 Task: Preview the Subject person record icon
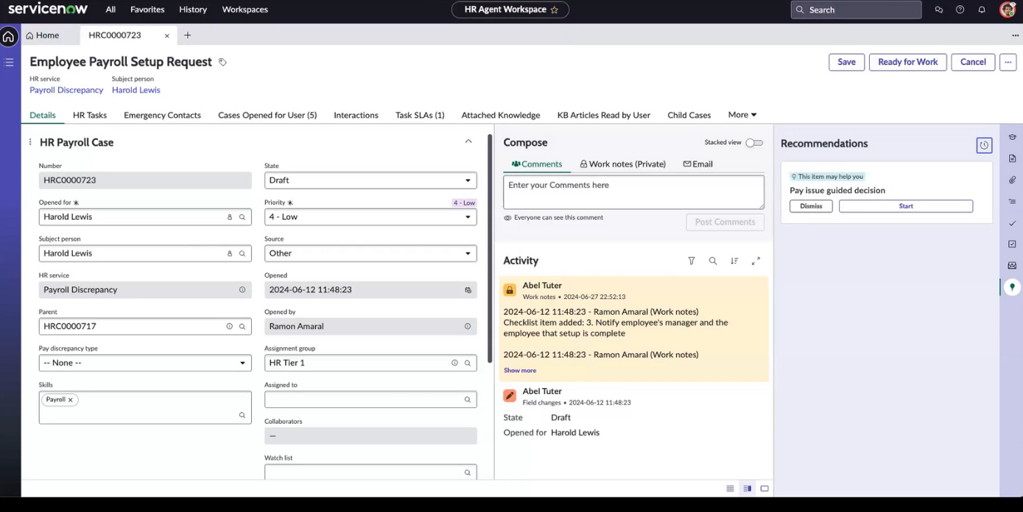click(x=230, y=253)
